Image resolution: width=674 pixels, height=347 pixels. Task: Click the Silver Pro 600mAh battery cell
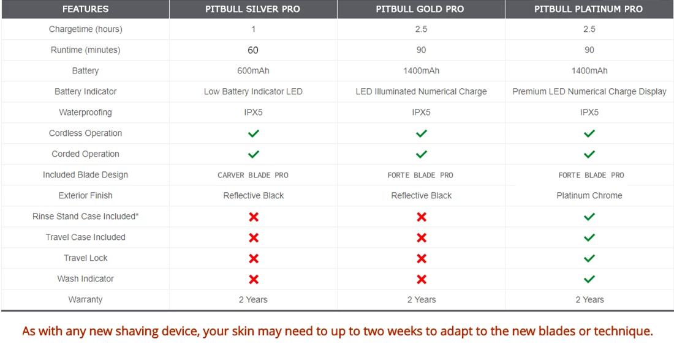point(253,71)
